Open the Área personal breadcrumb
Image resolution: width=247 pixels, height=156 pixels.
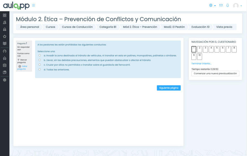point(30,27)
